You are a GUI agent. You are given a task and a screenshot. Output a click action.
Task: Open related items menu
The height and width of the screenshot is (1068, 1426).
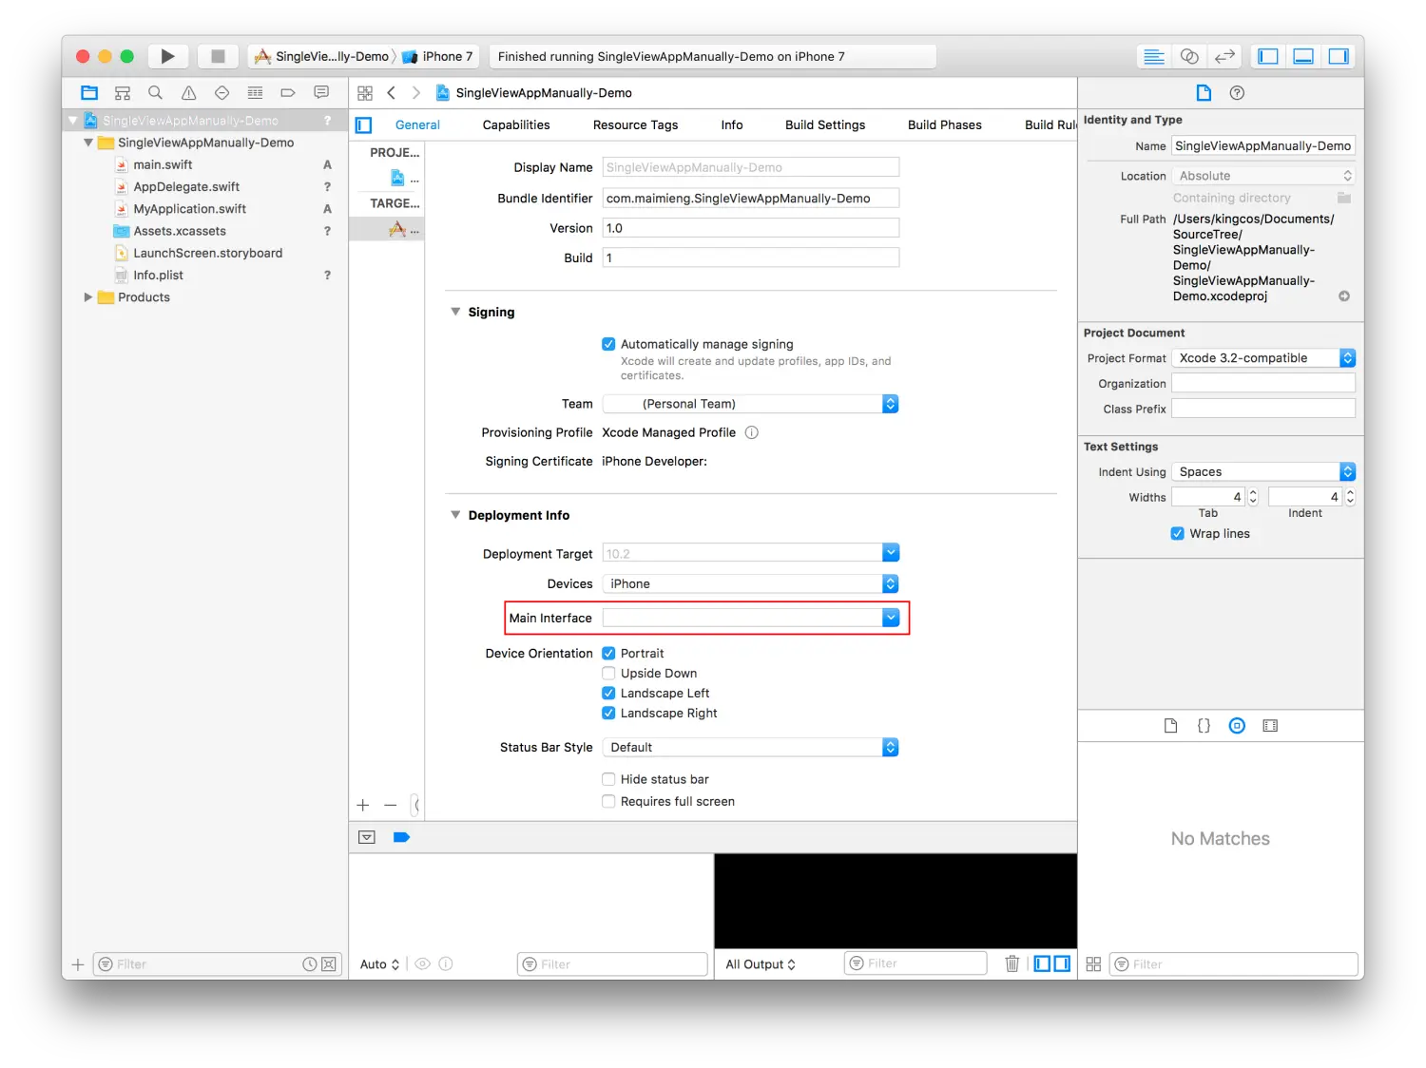pyautogui.click(x=365, y=92)
